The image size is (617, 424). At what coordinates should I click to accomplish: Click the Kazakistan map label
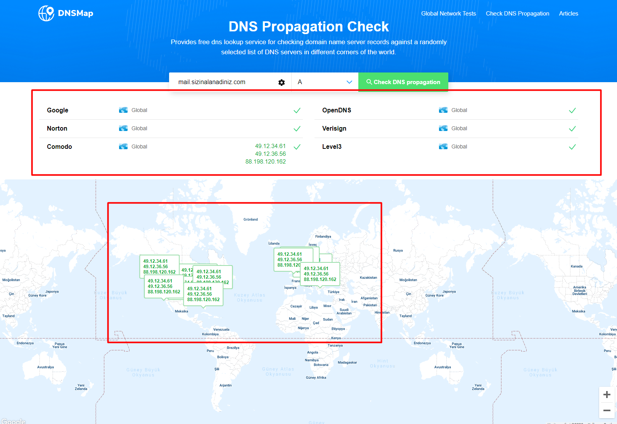pos(368,277)
